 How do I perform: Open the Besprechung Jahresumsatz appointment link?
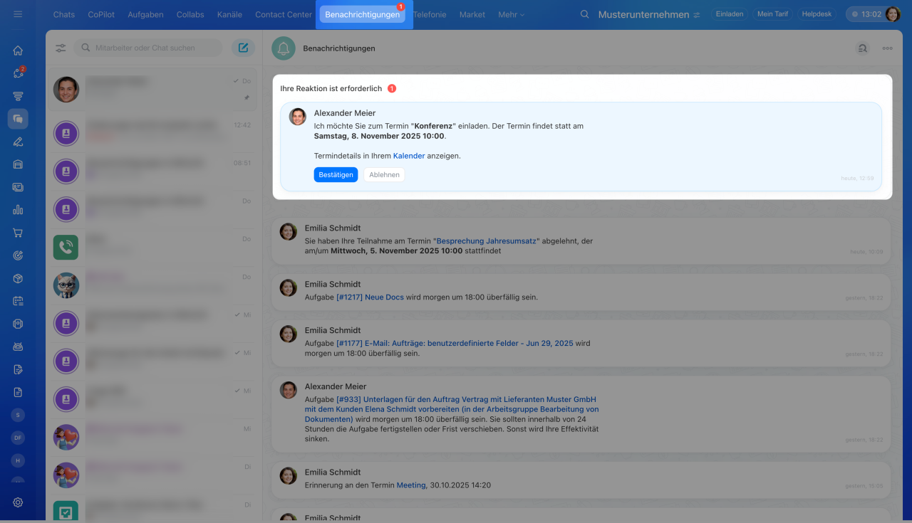pyautogui.click(x=487, y=241)
